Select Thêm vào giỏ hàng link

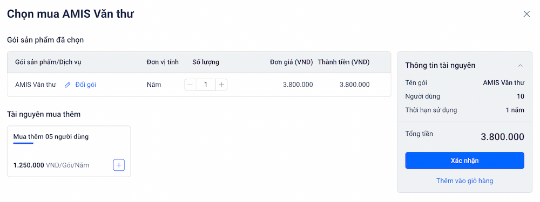click(x=464, y=180)
